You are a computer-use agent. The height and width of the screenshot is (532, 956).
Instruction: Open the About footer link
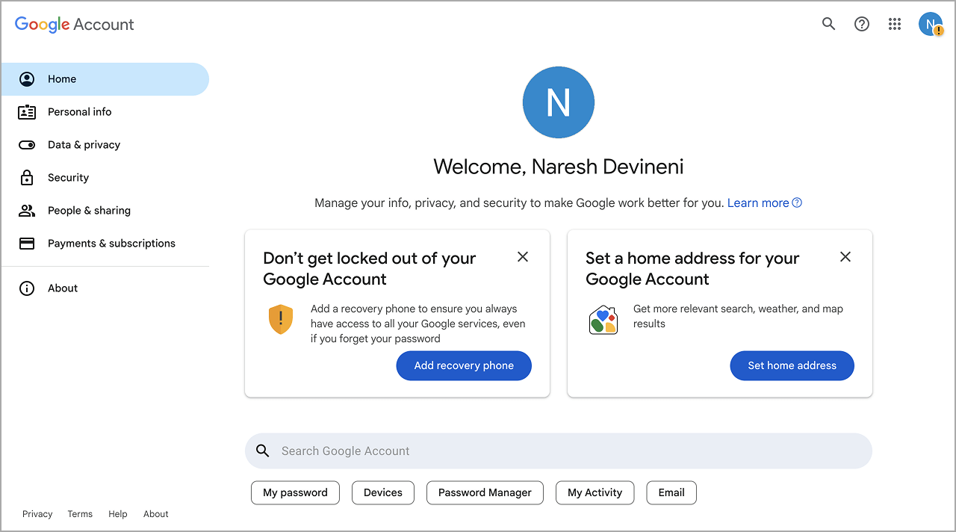(156, 514)
